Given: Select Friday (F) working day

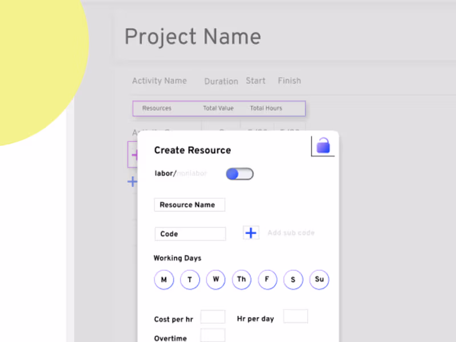Looking at the screenshot, I should (x=267, y=279).
